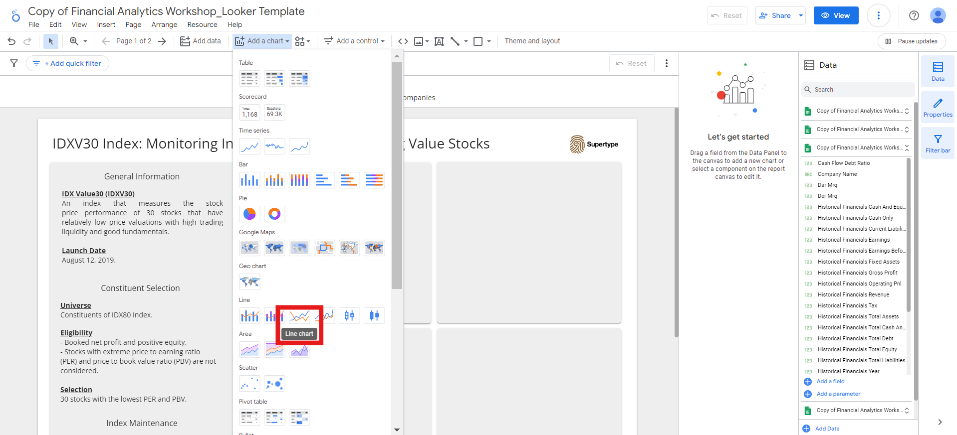Click the View button
957x435 pixels.
tap(836, 15)
